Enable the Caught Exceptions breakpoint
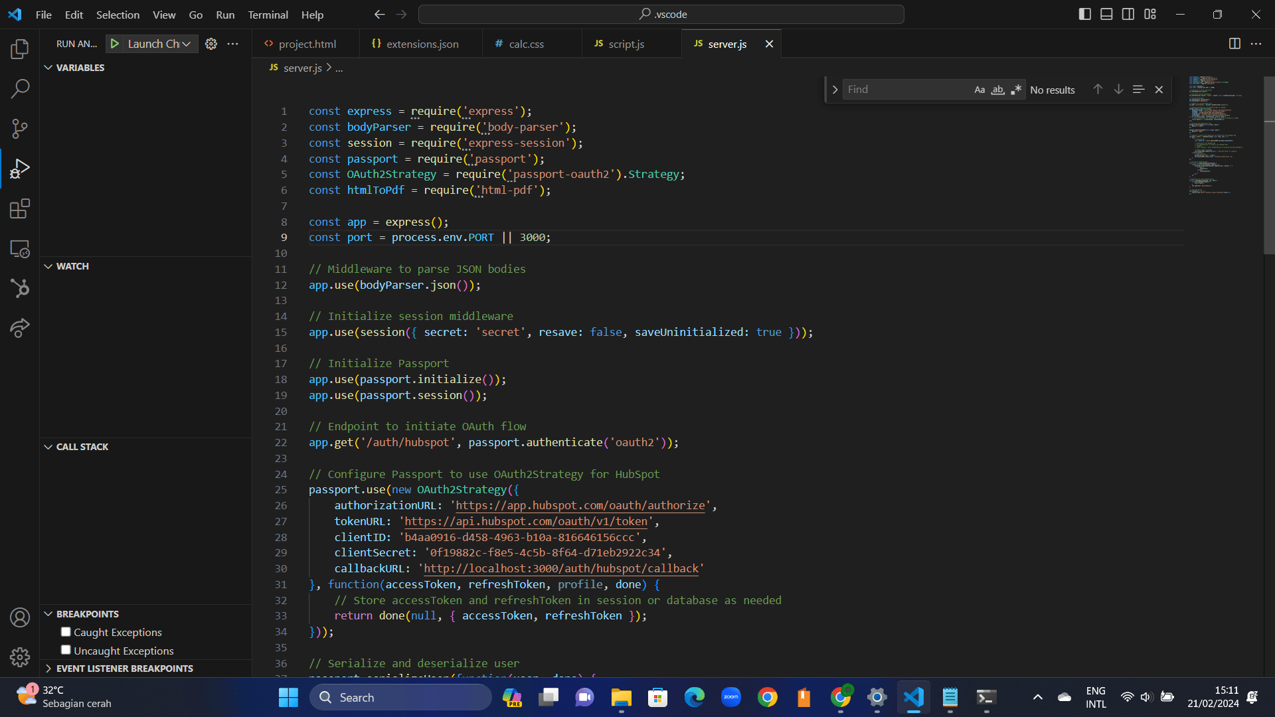The width and height of the screenshot is (1275, 717). coord(65,631)
